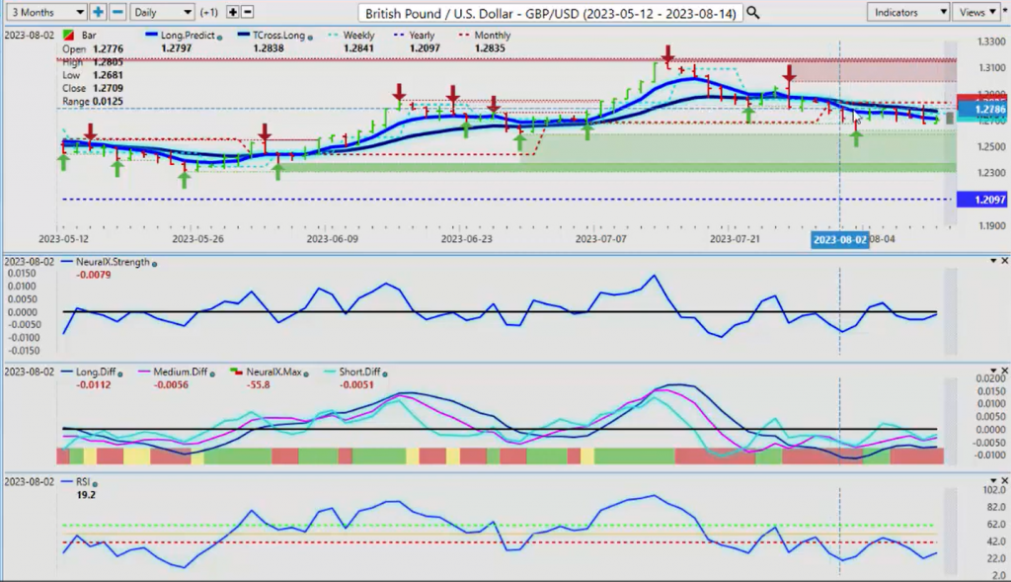Open the Views menu

point(978,12)
